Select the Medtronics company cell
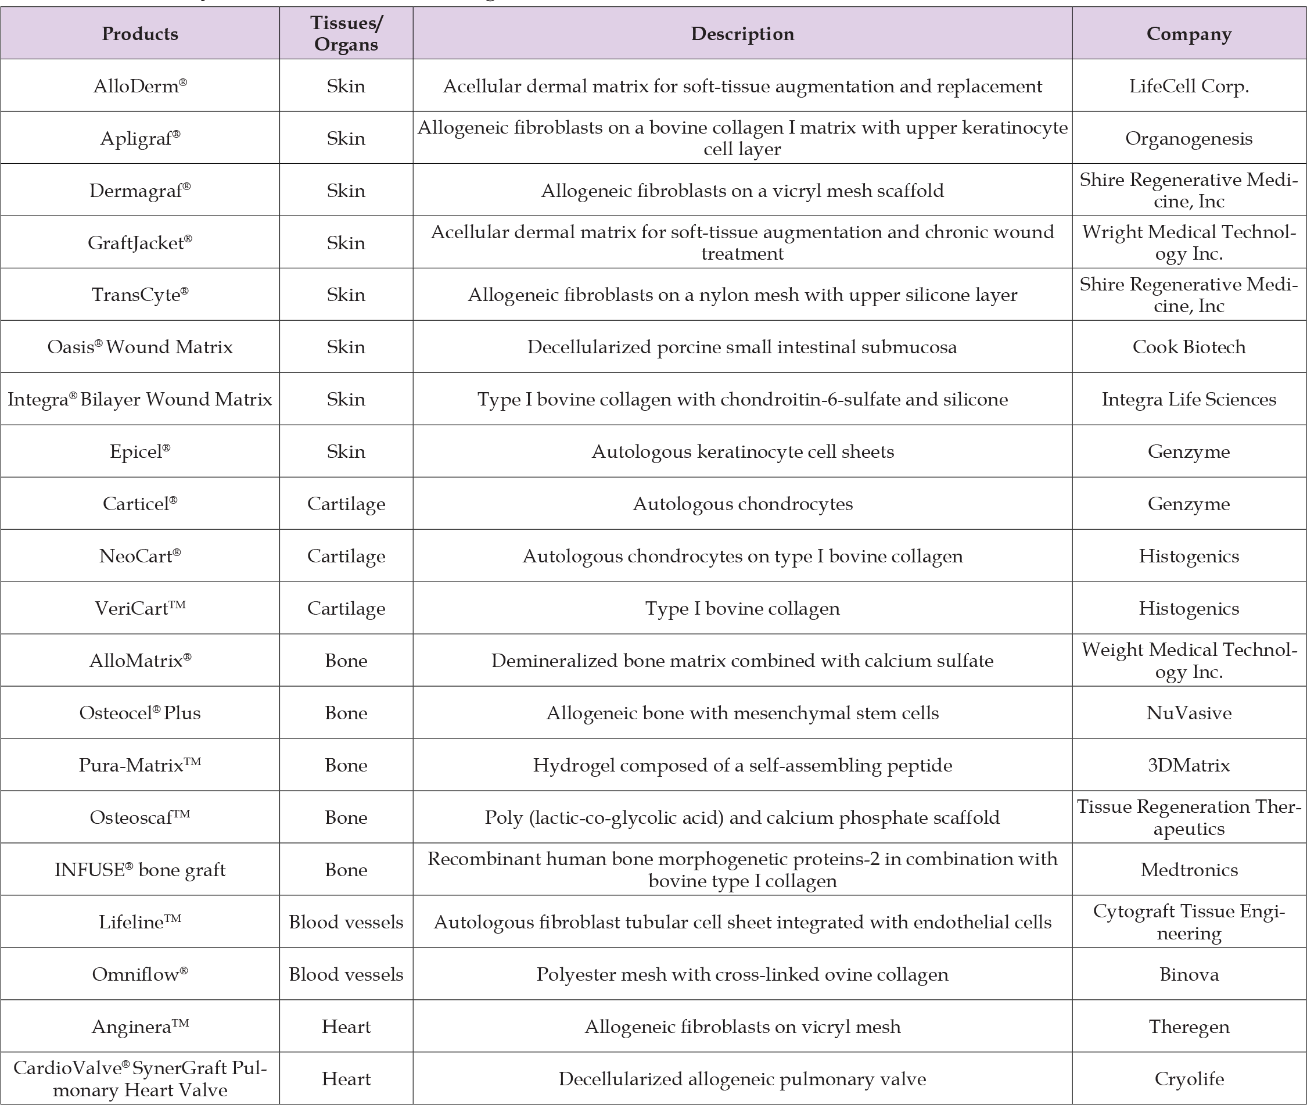The width and height of the screenshot is (1307, 1105). point(1188,870)
